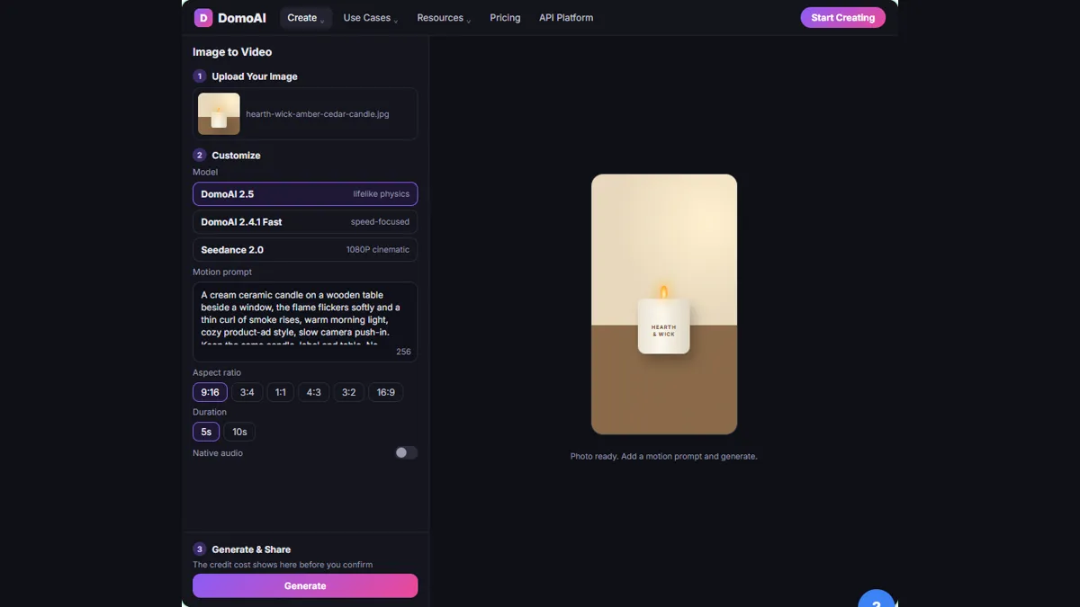1080x607 pixels.
Task: Select the 9:16 aspect ratio
Action: point(210,392)
